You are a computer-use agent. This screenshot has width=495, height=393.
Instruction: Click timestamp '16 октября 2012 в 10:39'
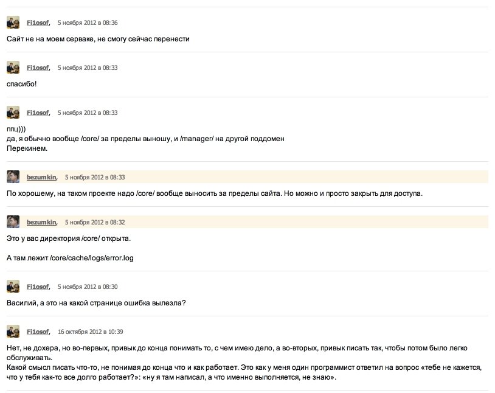click(x=90, y=332)
